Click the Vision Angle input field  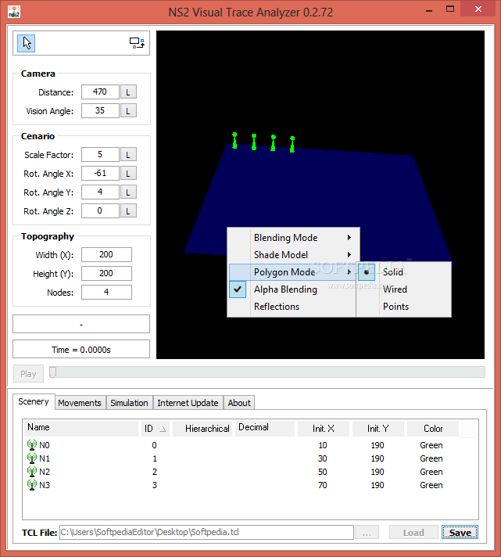tap(100, 111)
